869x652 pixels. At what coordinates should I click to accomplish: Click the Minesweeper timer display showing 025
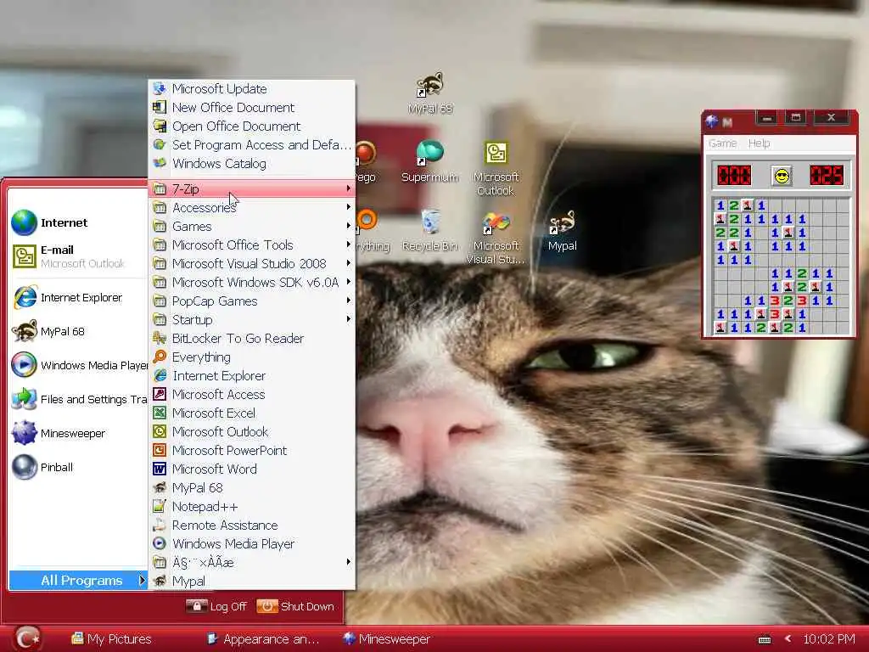point(827,175)
